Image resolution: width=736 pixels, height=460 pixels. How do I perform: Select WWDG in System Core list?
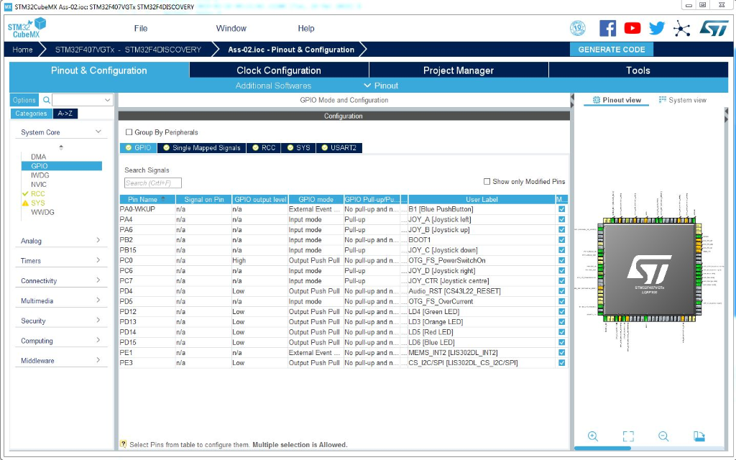click(x=42, y=212)
